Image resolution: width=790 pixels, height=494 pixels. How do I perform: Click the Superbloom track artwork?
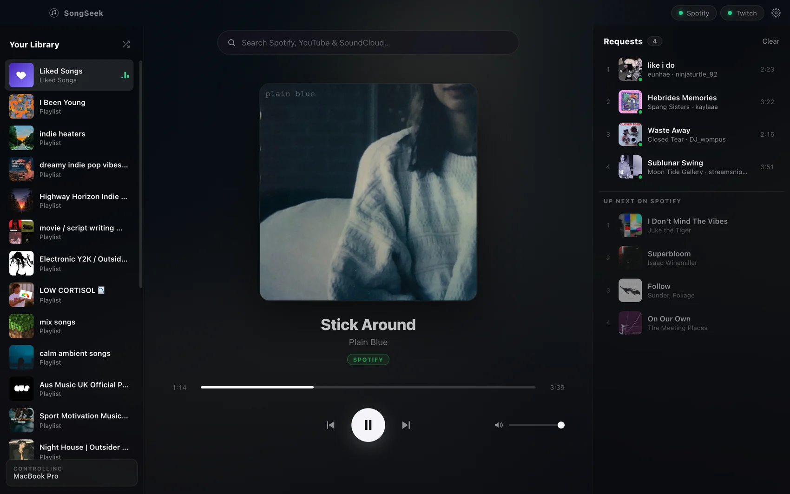point(630,258)
